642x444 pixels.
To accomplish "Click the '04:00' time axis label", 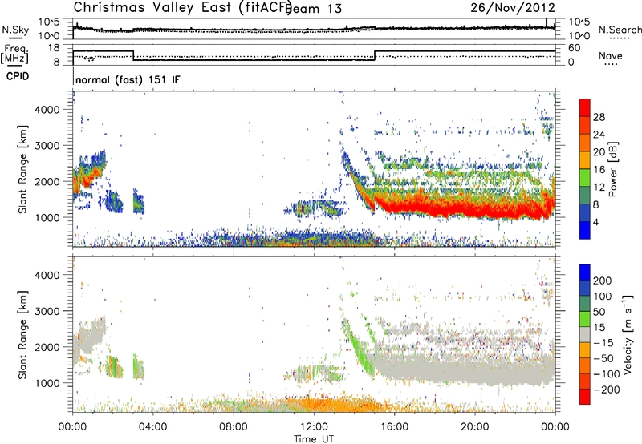I will tap(152, 427).
